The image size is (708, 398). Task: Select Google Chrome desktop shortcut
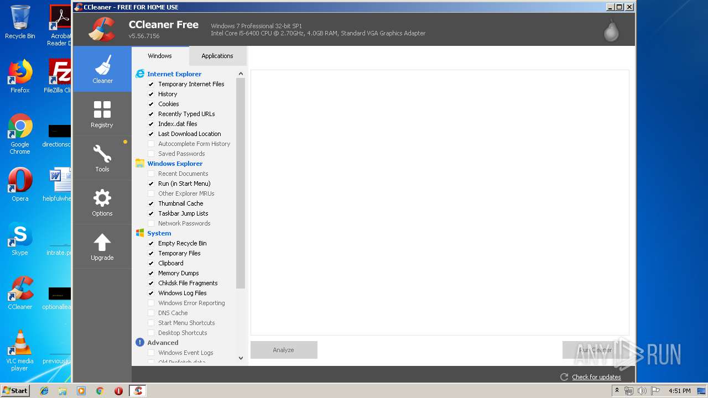(20, 134)
